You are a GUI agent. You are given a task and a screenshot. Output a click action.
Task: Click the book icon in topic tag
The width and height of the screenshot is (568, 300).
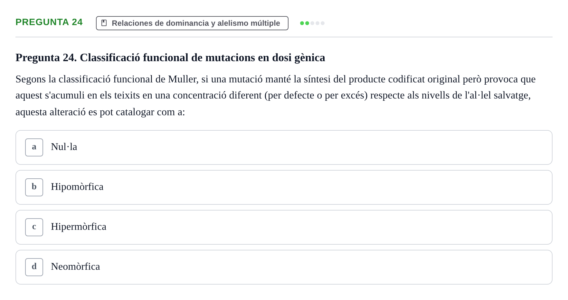pos(104,23)
